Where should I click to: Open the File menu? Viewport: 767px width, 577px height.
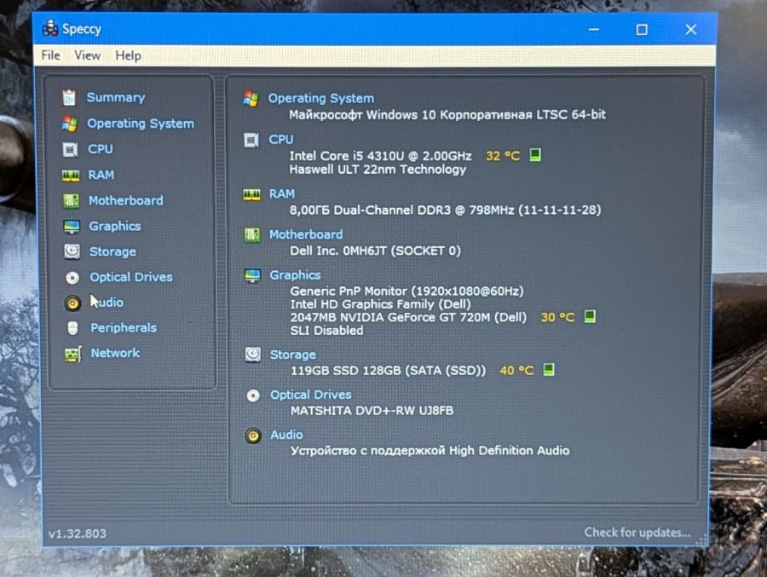51,55
